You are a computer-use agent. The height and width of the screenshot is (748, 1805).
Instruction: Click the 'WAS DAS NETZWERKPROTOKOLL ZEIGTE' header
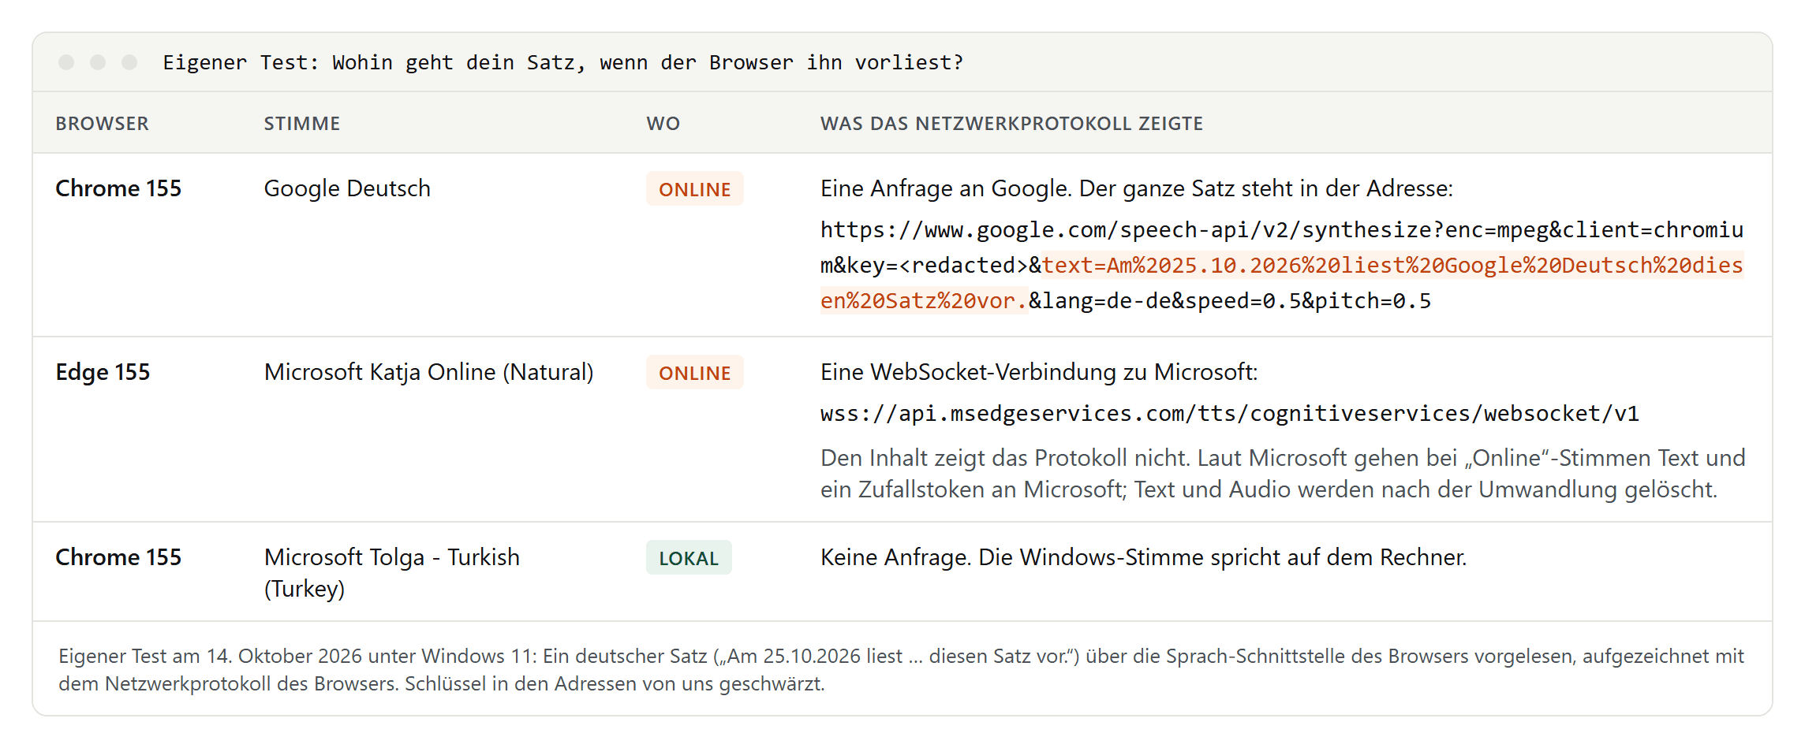pos(1011,124)
